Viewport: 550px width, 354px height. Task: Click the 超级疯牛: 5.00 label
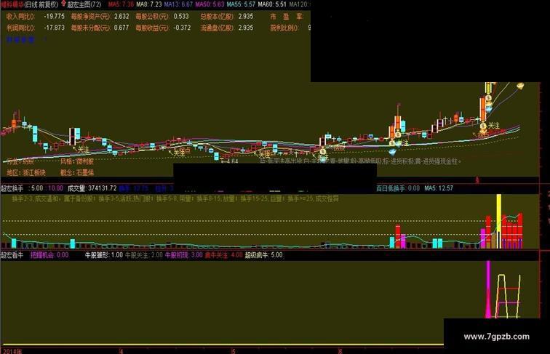[x=264, y=255]
